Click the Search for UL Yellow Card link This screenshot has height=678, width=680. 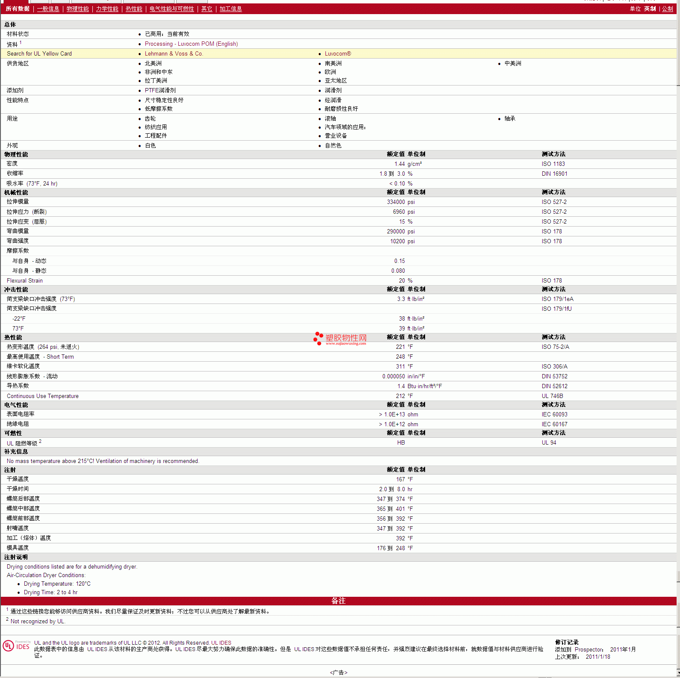39,54
